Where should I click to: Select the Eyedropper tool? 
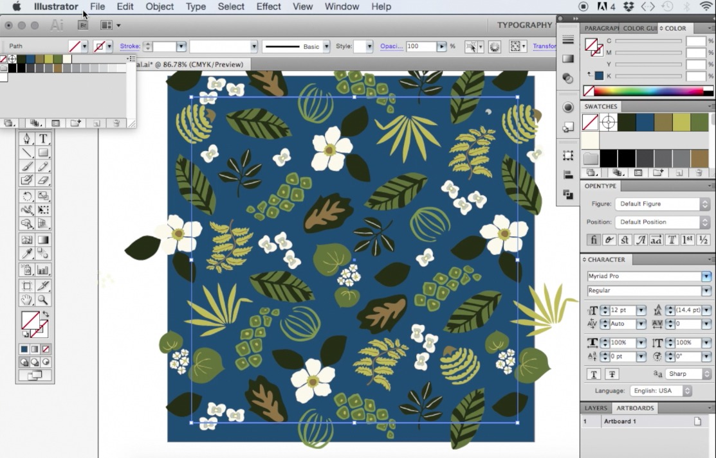(x=26, y=253)
